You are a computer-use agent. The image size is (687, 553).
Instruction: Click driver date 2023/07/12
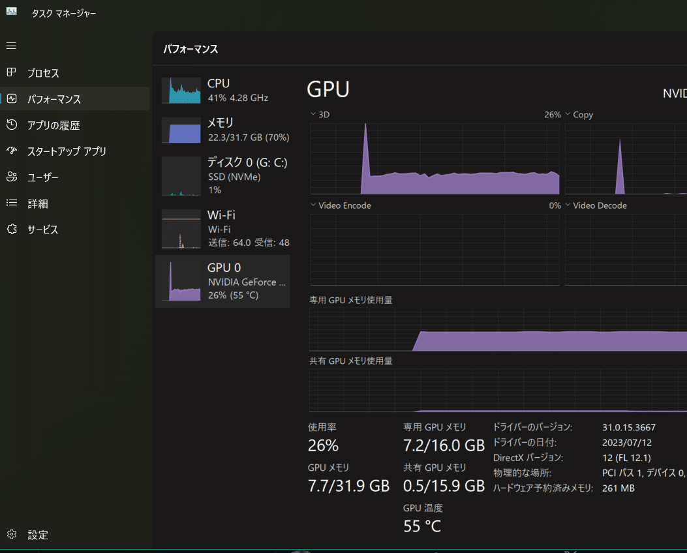click(x=626, y=443)
